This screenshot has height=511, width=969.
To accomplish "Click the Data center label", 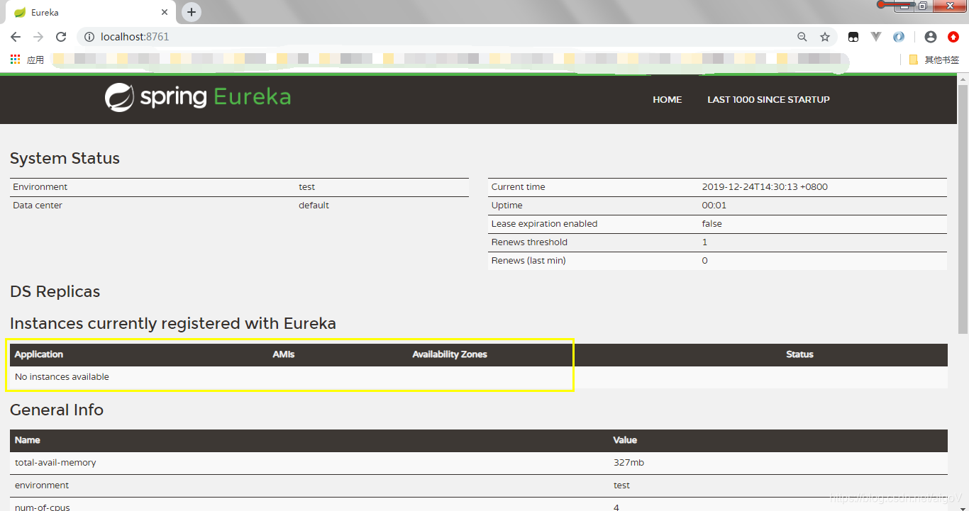I will tap(38, 206).
